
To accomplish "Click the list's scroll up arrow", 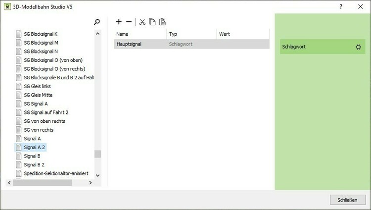I will click(98, 34).
